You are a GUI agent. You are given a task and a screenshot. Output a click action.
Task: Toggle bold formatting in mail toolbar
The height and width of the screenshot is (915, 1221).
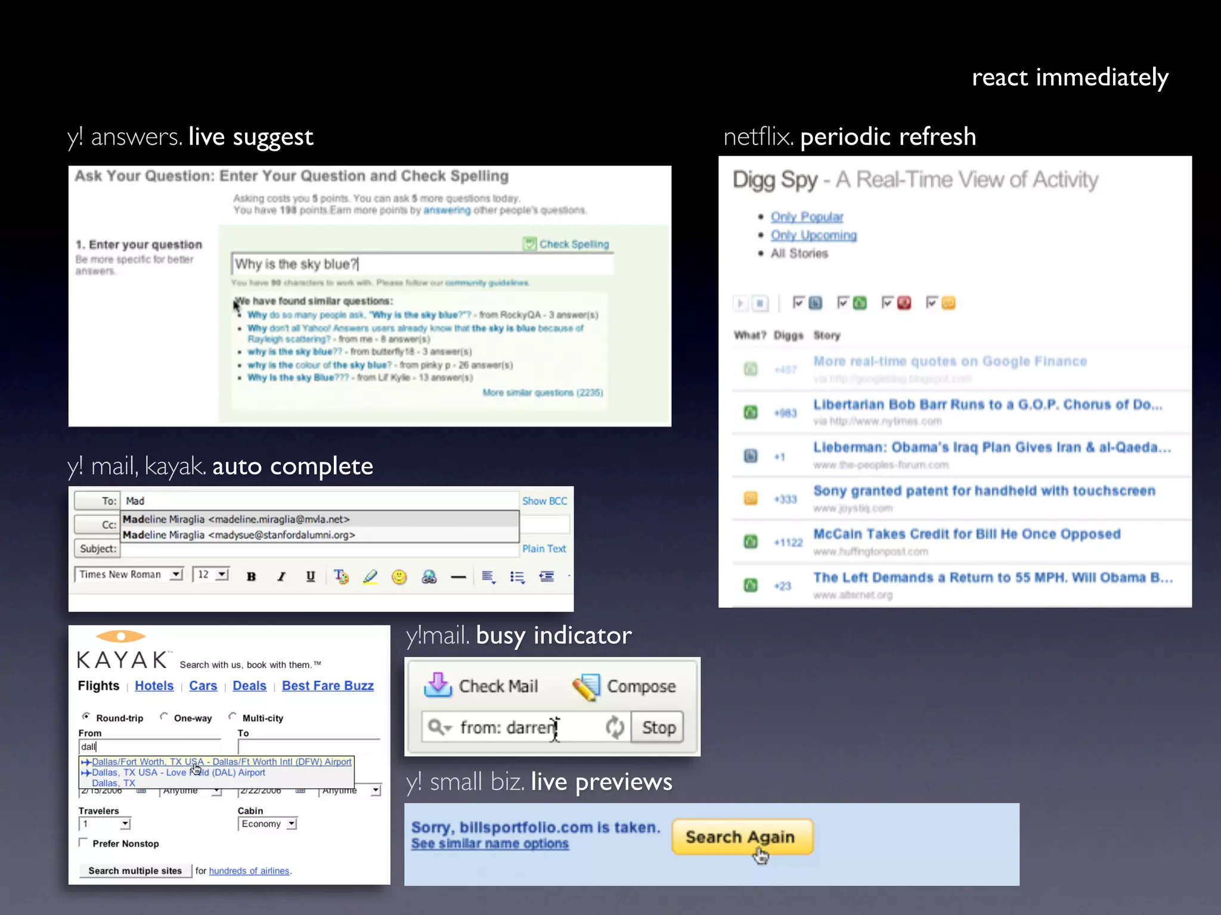pos(251,576)
